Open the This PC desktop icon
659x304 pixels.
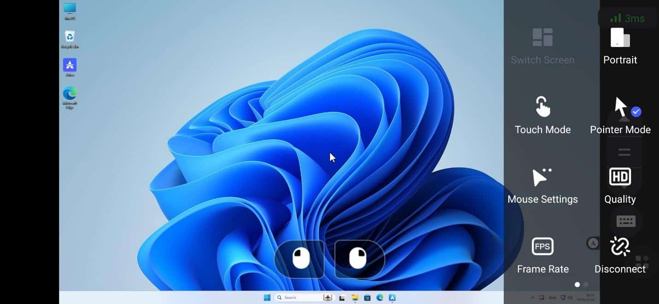[70, 12]
